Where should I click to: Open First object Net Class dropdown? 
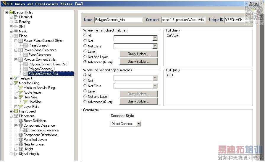(155, 46)
